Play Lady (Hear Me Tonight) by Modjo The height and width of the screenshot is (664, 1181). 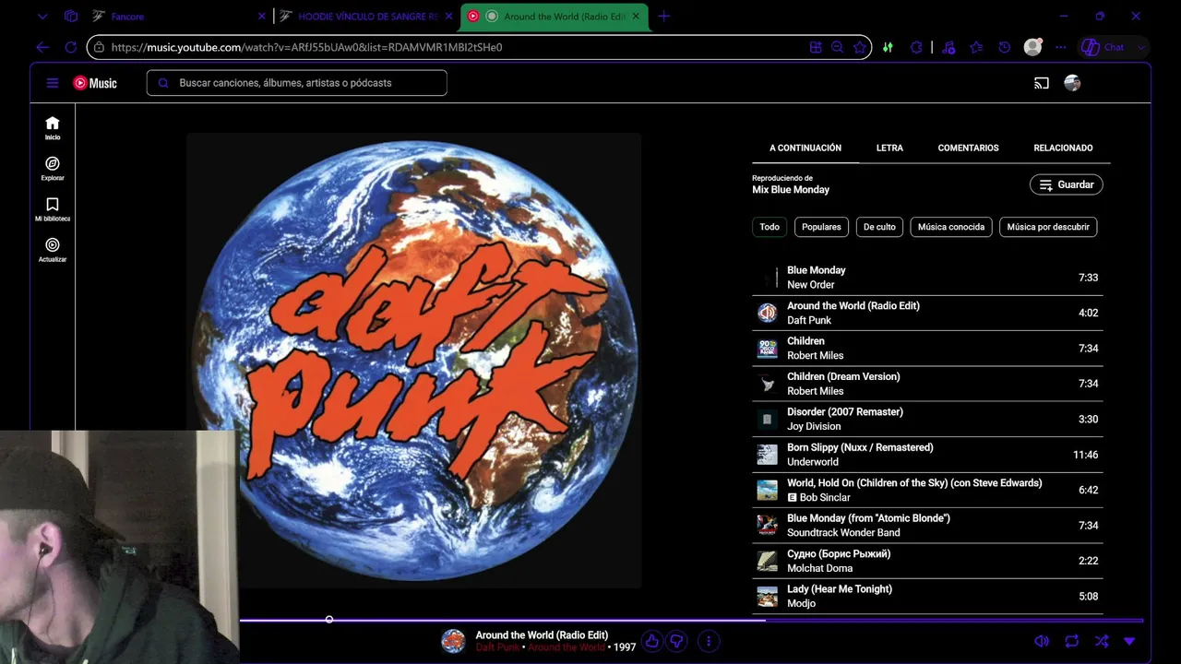(927, 596)
